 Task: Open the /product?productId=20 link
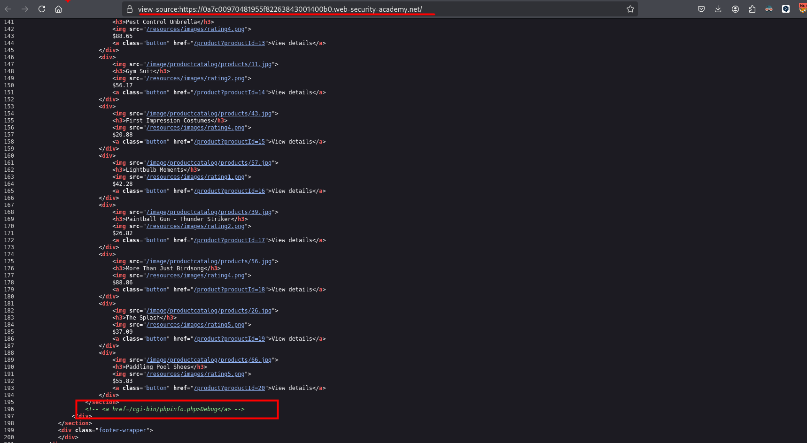pos(229,388)
